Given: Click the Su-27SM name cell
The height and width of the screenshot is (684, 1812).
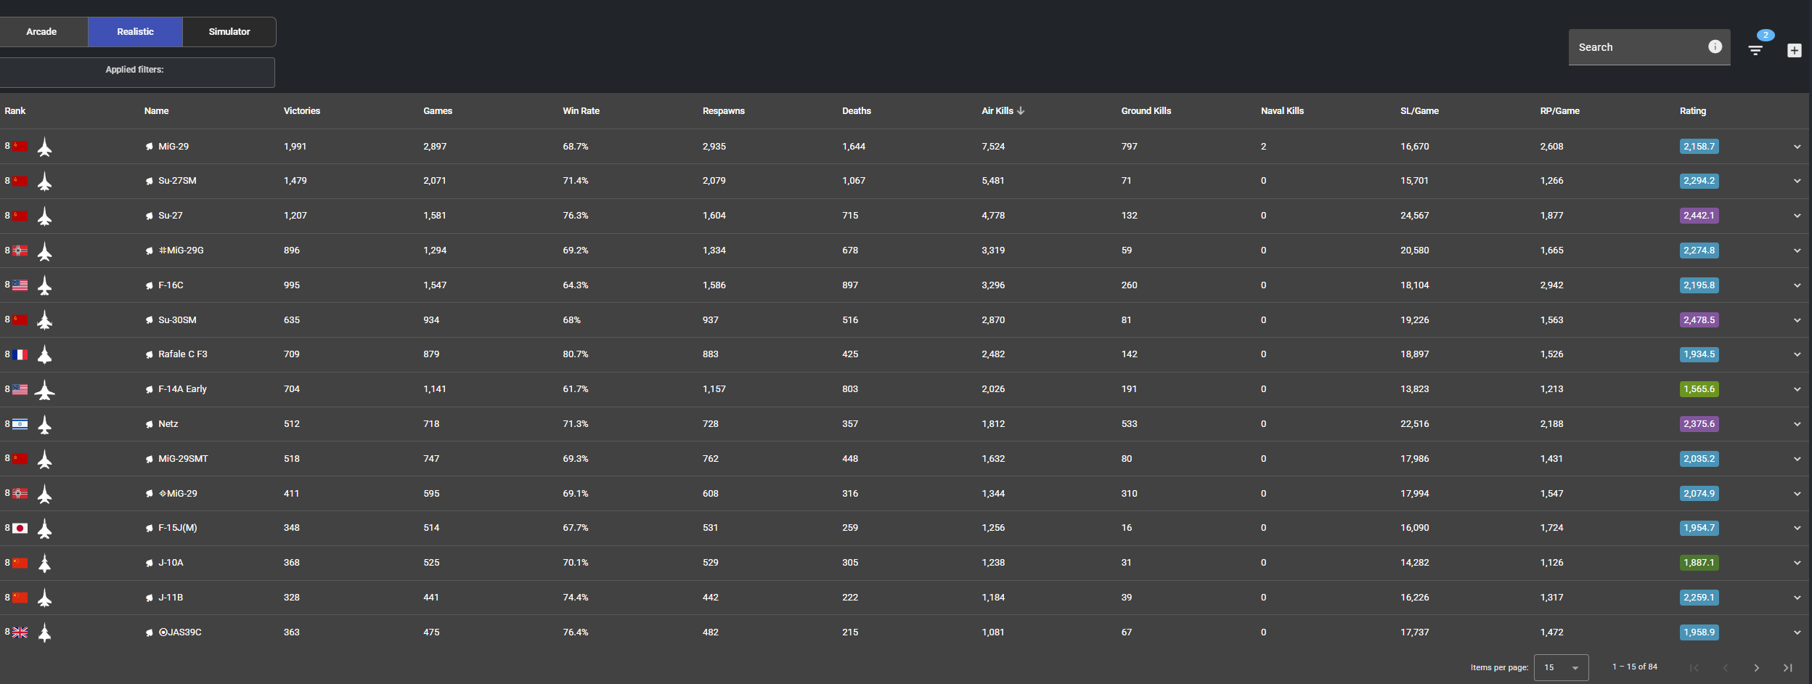Looking at the screenshot, I should [177, 181].
